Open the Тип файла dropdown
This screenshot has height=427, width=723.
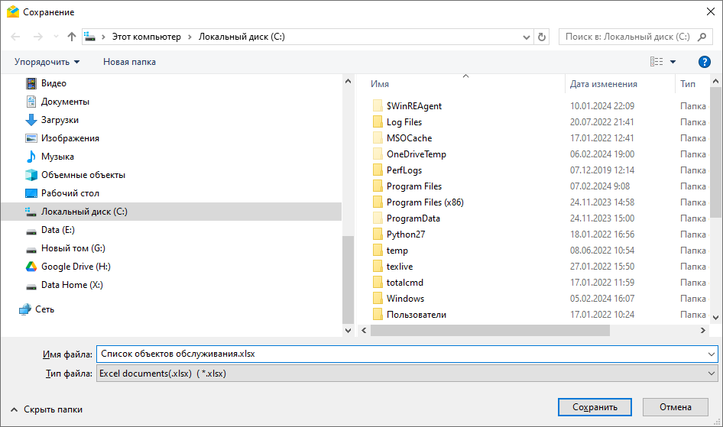pyautogui.click(x=407, y=374)
